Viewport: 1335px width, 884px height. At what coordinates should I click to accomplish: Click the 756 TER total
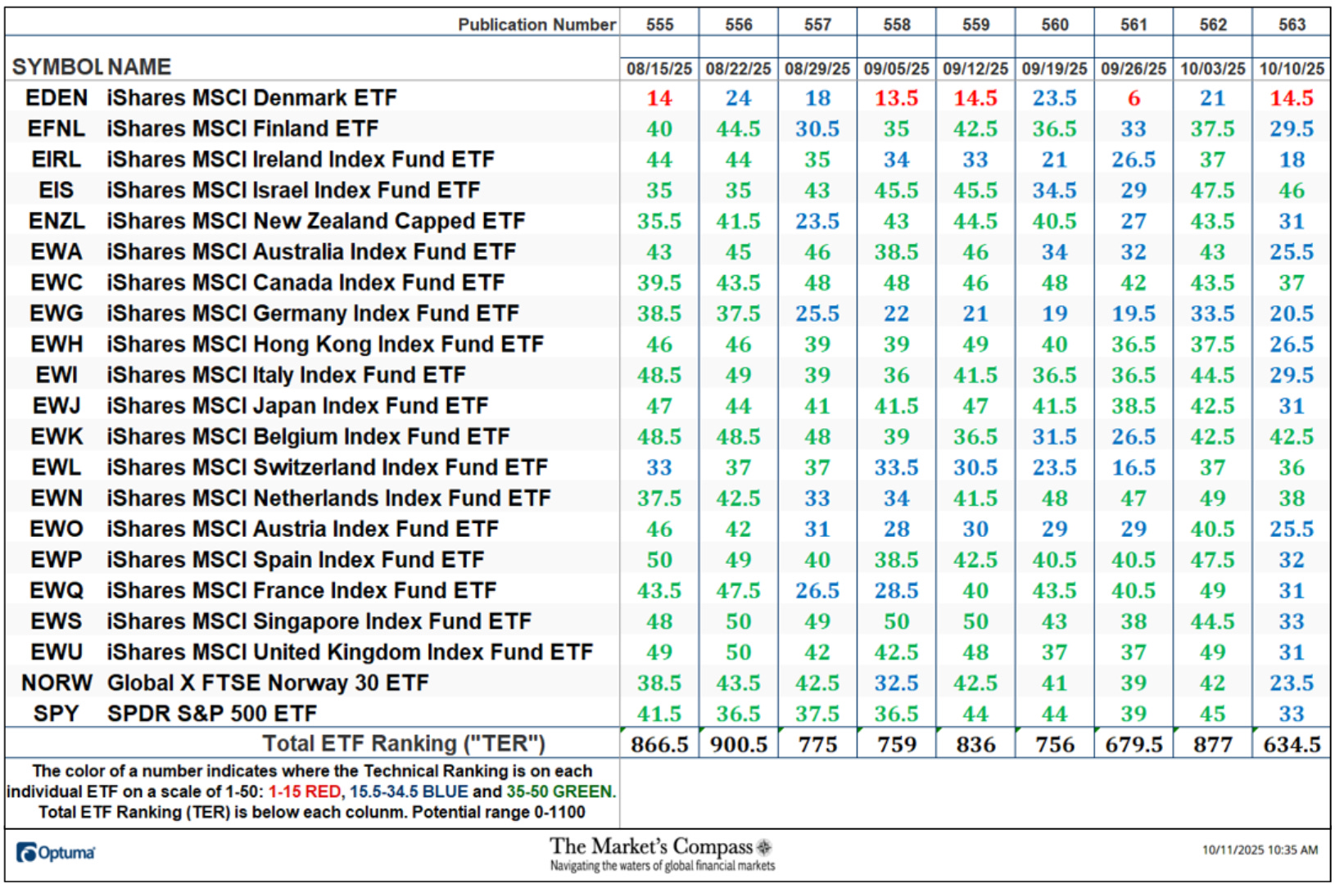click(1054, 745)
